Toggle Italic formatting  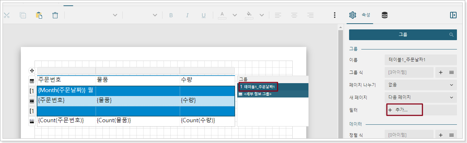tap(187, 15)
